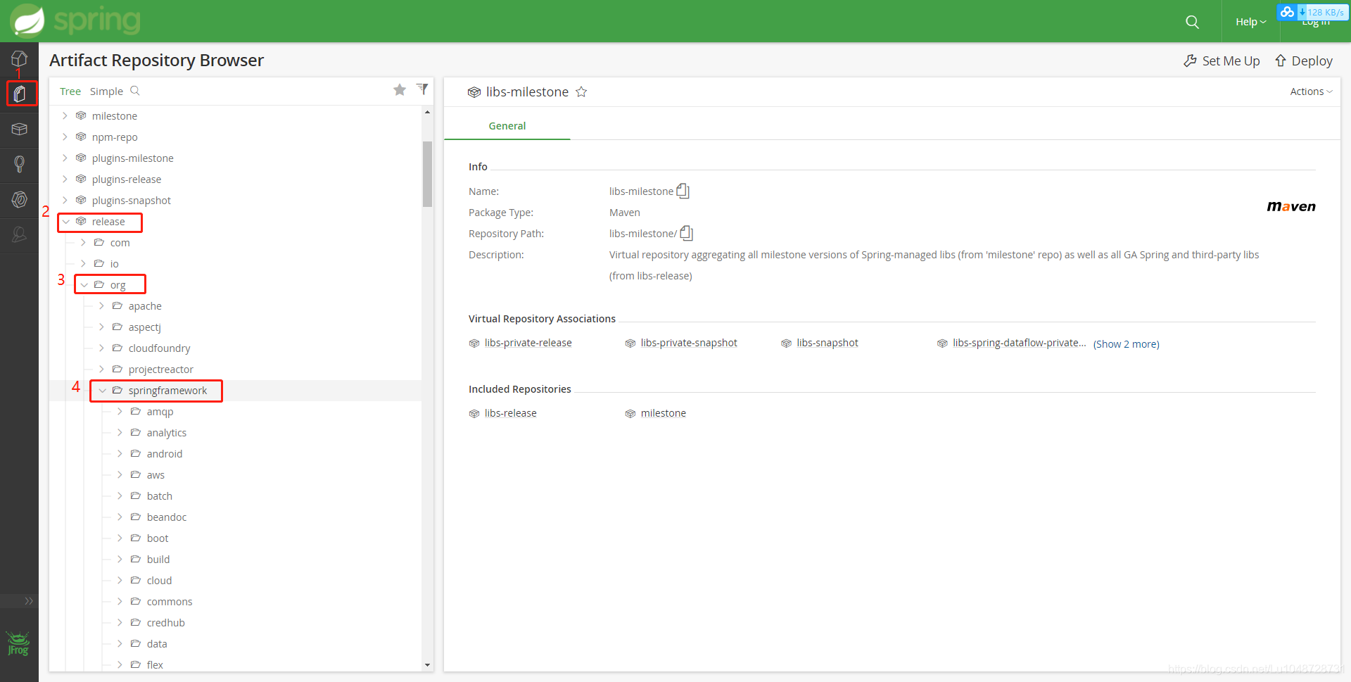The height and width of the screenshot is (682, 1351).
Task: Select the General tab
Action: [x=507, y=126]
